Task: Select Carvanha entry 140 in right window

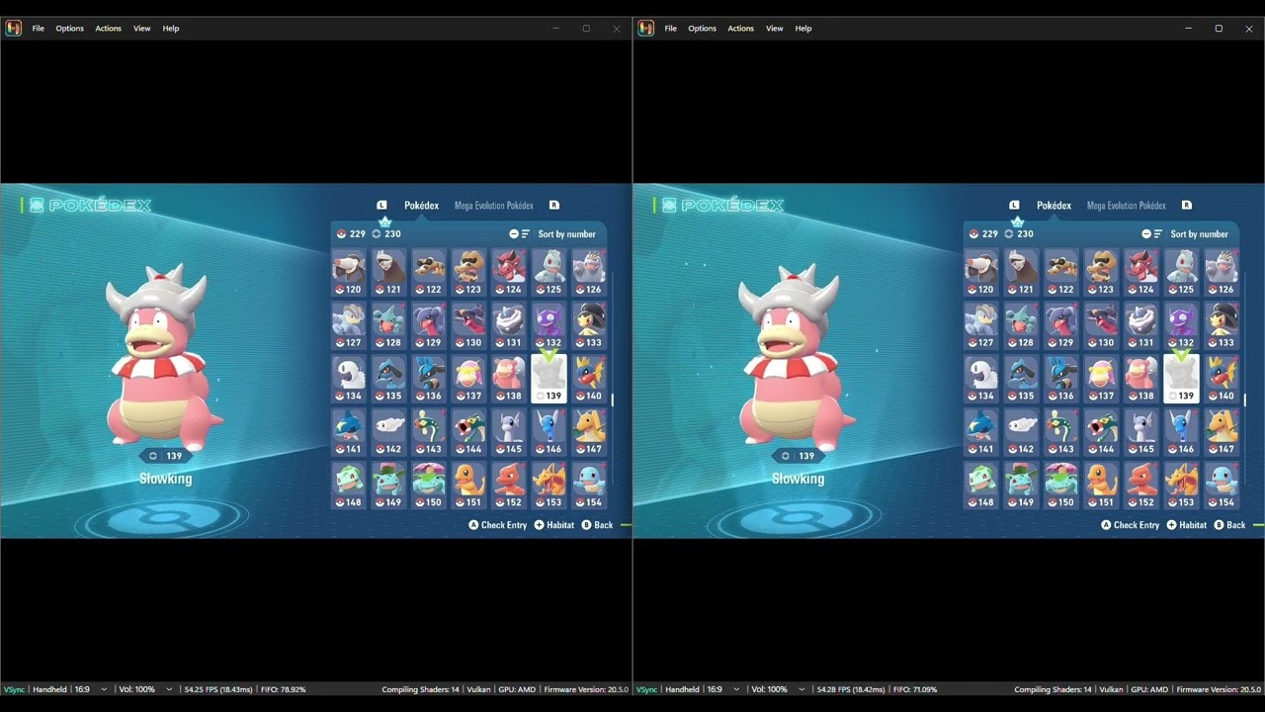Action: point(1222,379)
